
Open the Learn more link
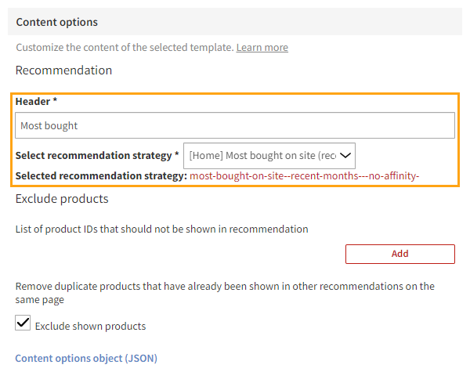click(x=262, y=48)
